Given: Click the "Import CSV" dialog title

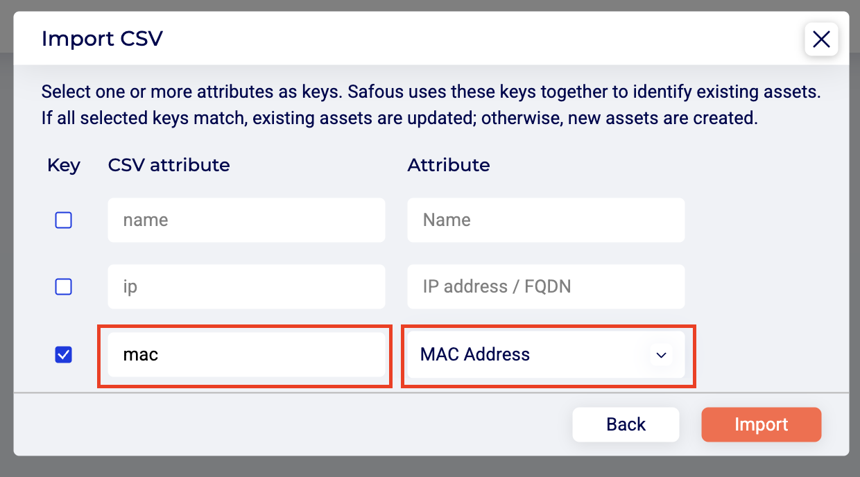Looking at the screenshot, I should pyautogui.click(x=102, y=38).
